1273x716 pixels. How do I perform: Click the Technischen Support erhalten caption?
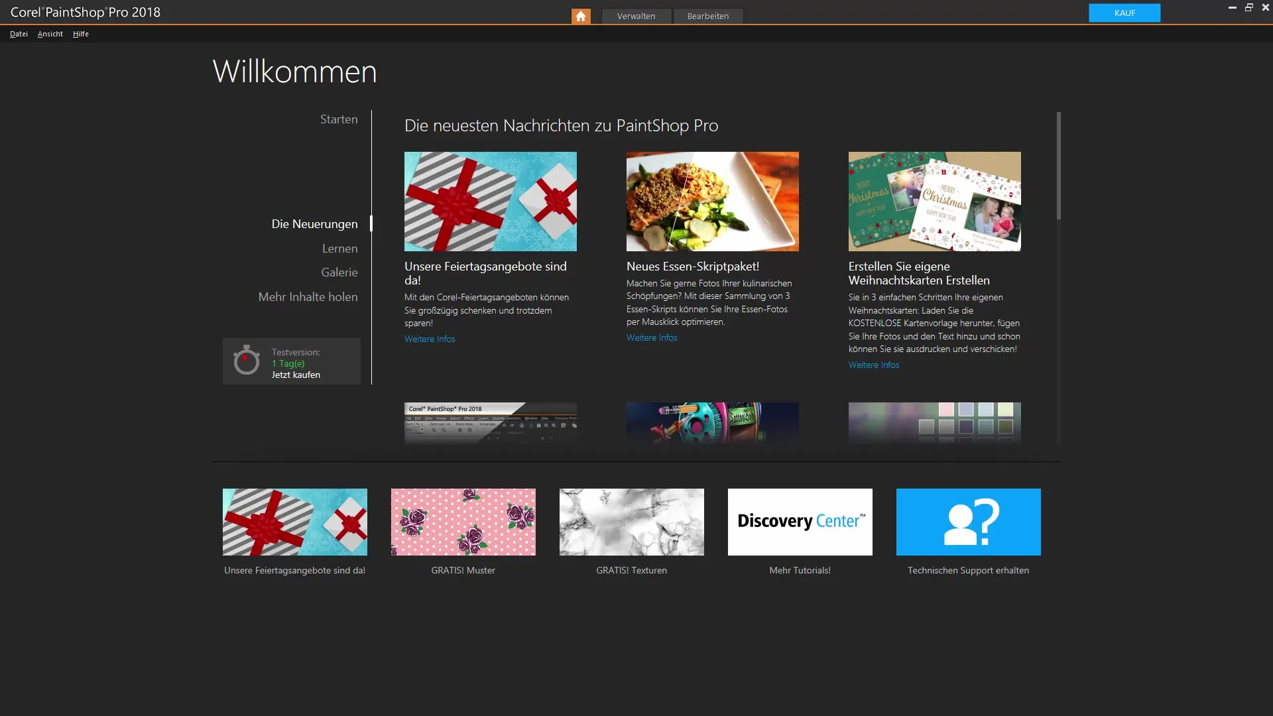(x=968, y=570)
